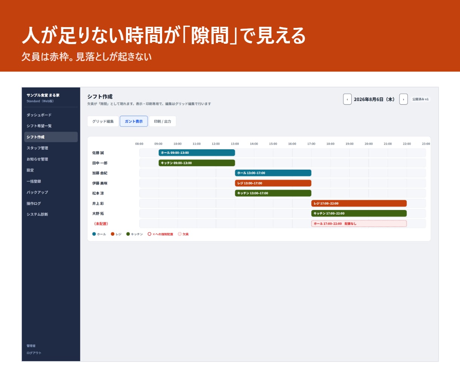Viewport: 460px width, 383px height.
Task: Select the ガント表示 tab
Action: (134, 121)
